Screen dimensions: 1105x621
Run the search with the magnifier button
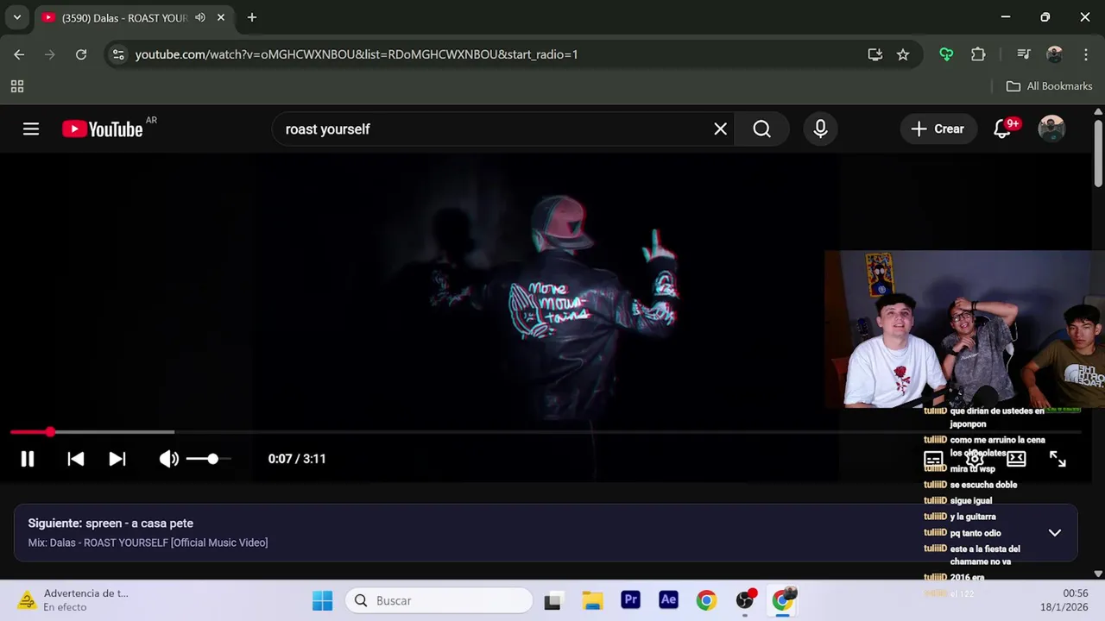(761, 129)
